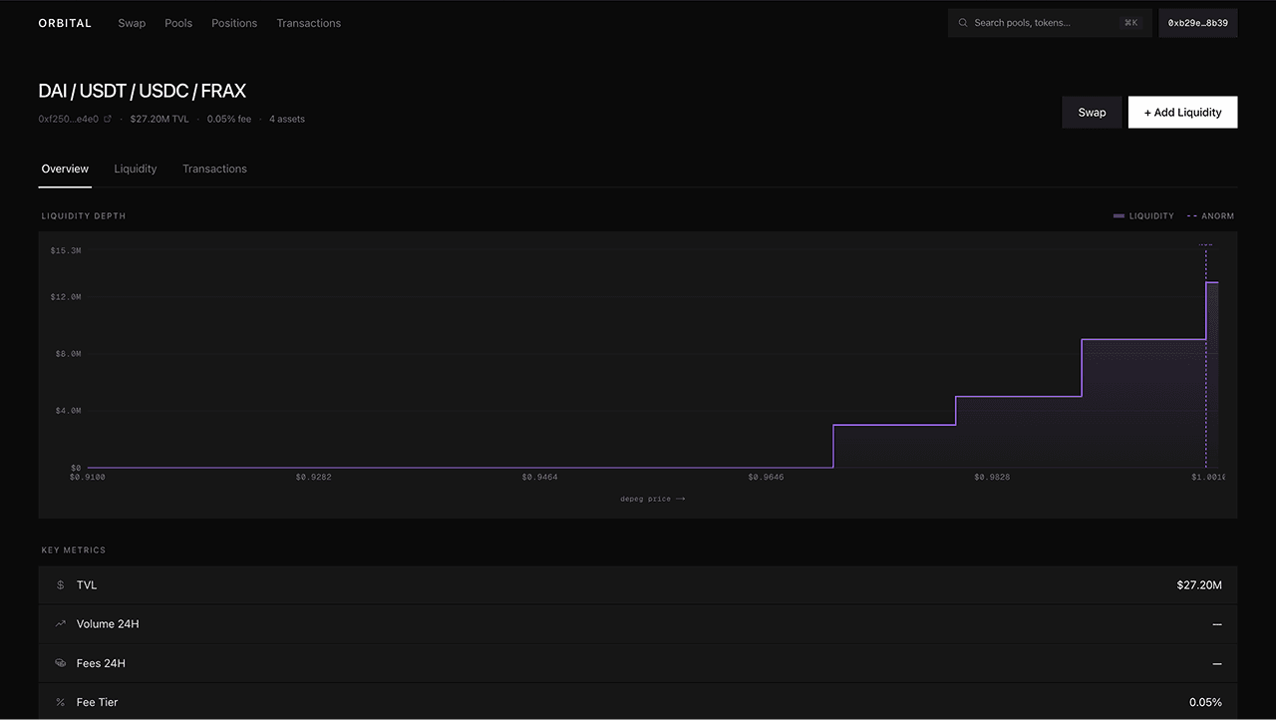The height and width of the screenshot is (720, 1276).
Task: Click the external link icon beside pool address
Action: click(x=108, y=119)
